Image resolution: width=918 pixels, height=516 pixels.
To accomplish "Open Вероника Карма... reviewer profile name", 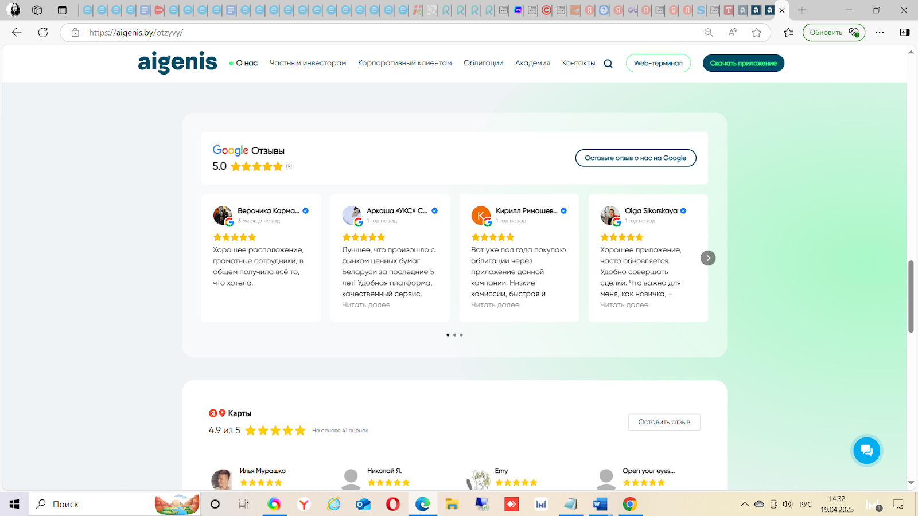I will click(x=269, y=210).
